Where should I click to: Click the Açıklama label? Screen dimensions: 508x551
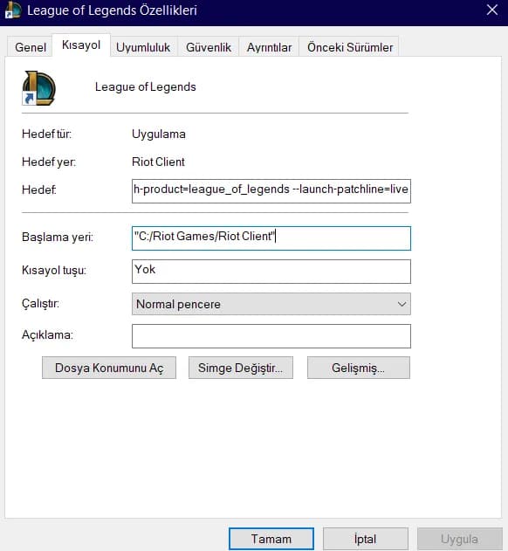47,334
